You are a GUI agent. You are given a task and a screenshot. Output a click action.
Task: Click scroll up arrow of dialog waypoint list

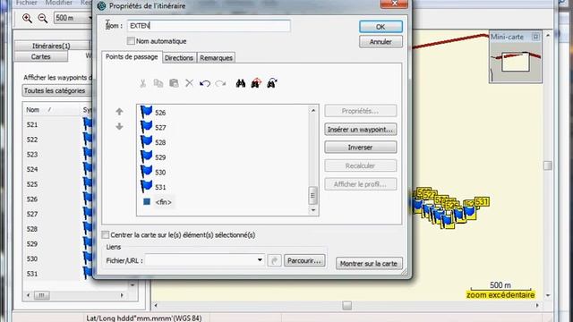coord(312,110)
